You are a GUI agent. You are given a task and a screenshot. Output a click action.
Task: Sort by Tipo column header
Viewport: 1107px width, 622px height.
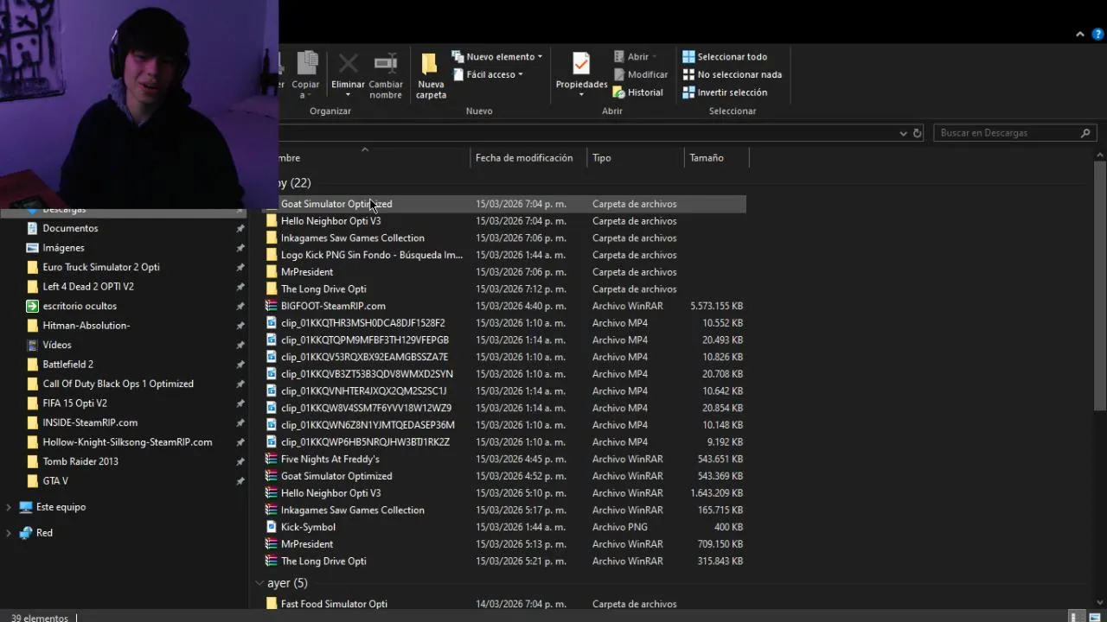click(602, 158)
